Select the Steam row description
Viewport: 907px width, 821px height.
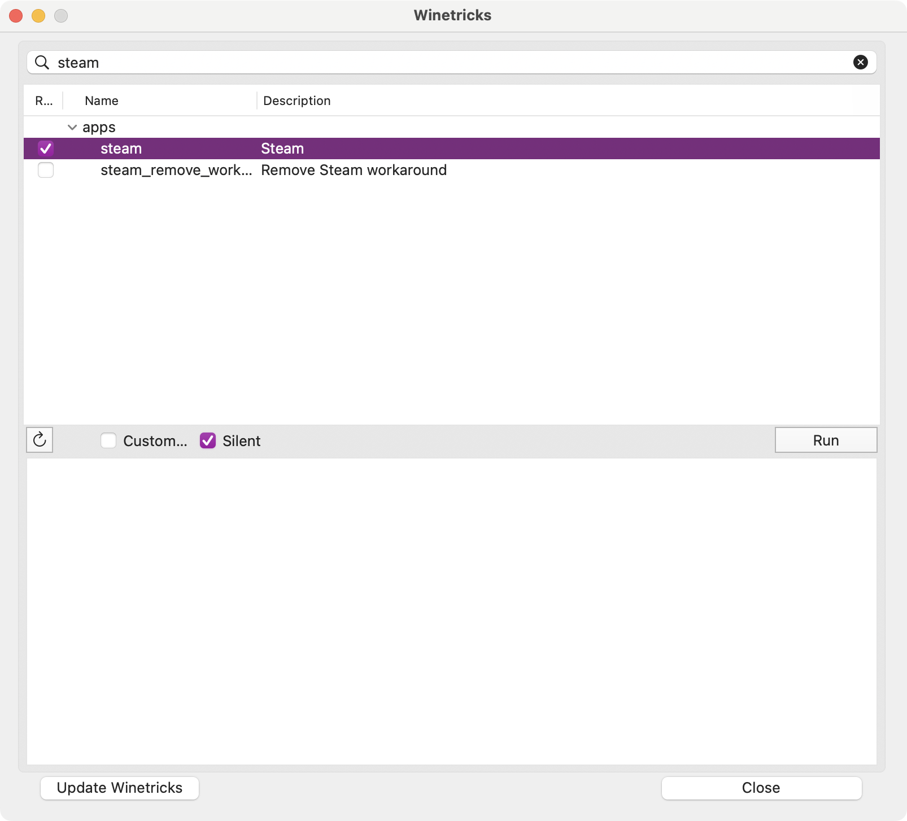[x=282, y=149]
